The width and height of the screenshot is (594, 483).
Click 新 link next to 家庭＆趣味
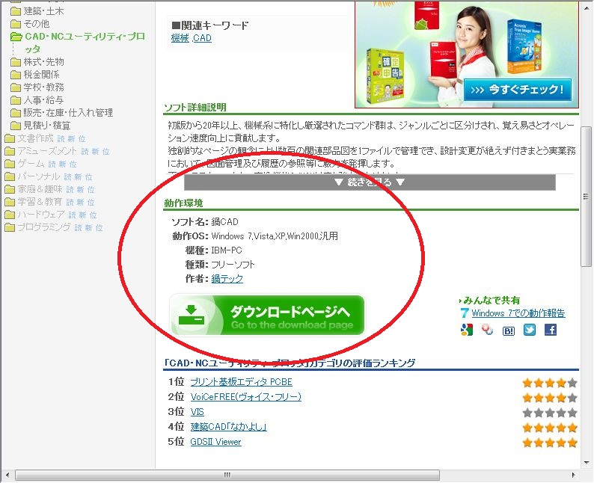pos(80,190)
